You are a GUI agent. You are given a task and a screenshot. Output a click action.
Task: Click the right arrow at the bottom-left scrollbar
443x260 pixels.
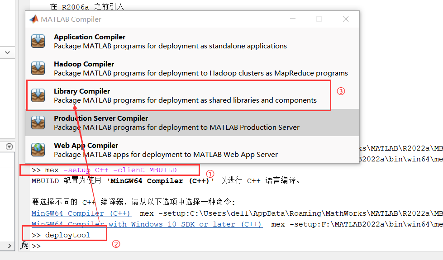(x=10, y=246)
